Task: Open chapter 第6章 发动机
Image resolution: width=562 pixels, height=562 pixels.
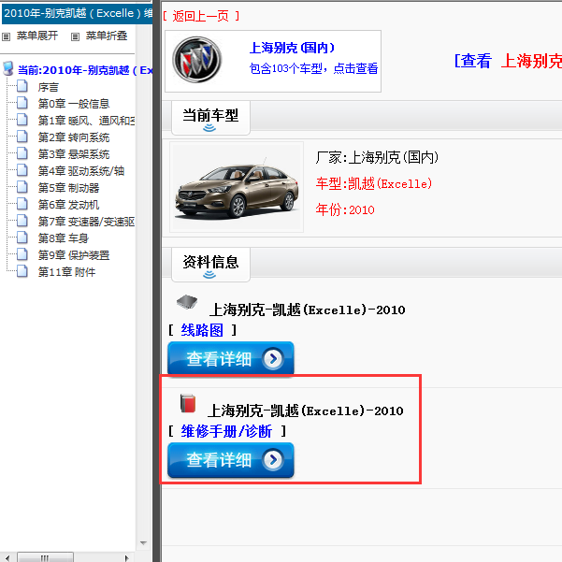Action: tap(69, 205)
